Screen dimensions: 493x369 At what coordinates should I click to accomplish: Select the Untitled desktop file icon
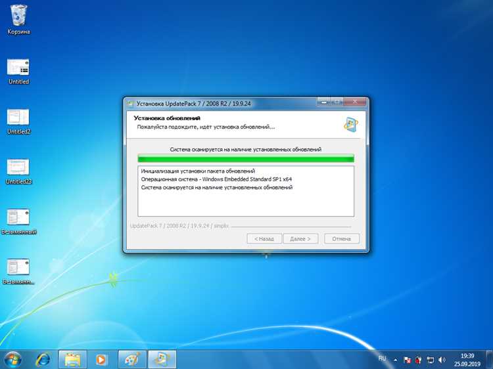(x=18, y=72)
